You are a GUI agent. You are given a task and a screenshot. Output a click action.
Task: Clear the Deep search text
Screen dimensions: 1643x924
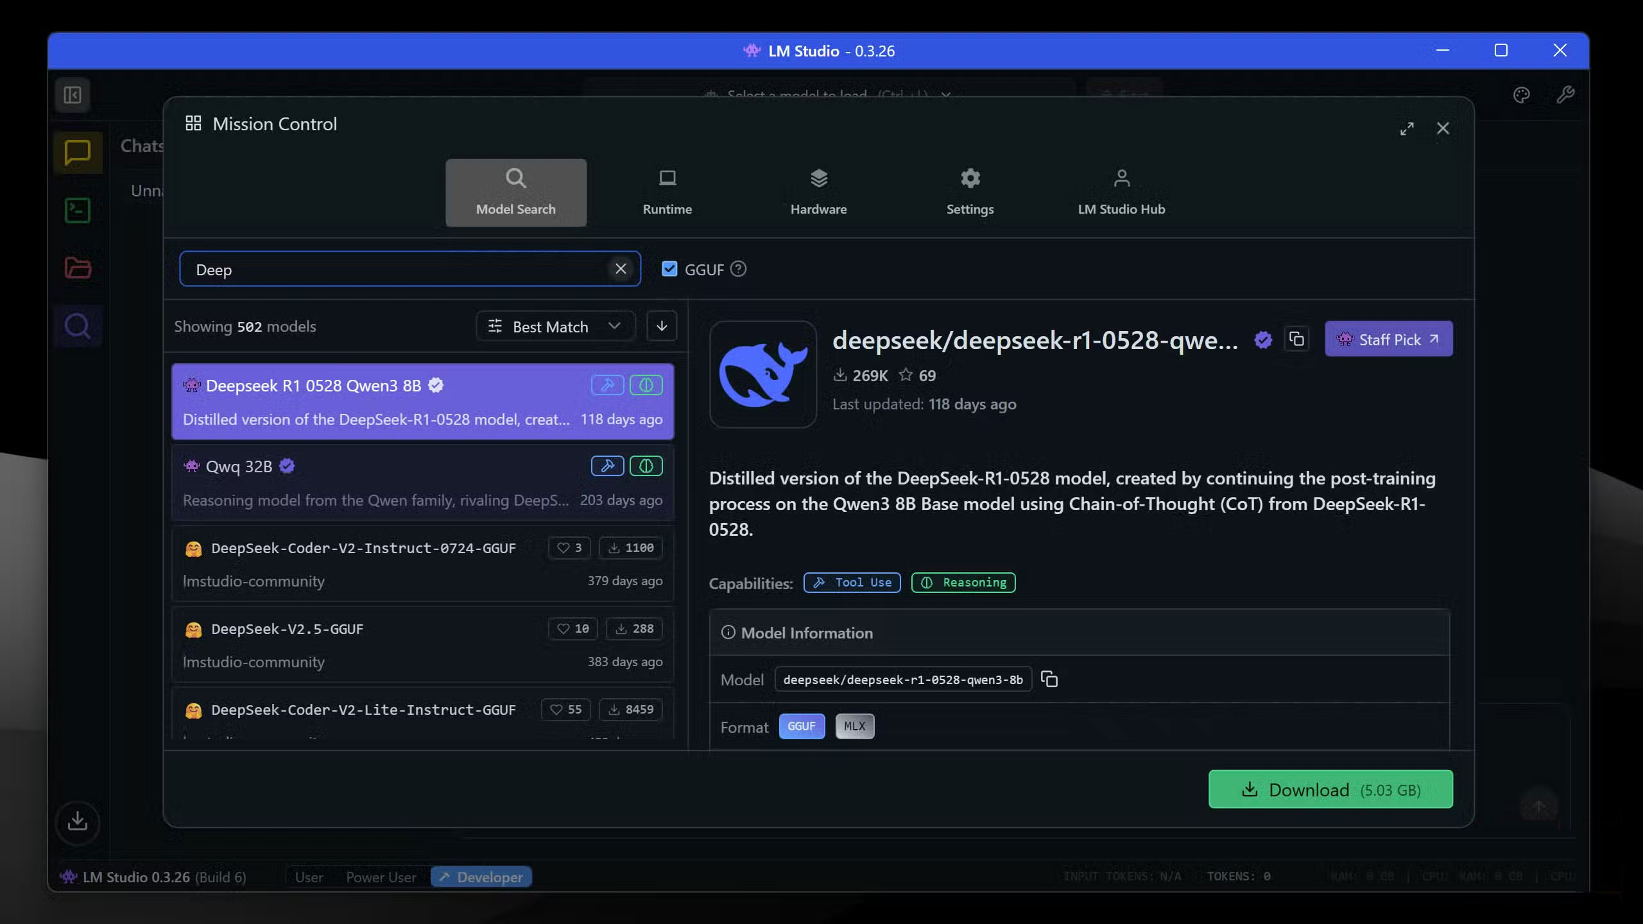click(620, 269)
